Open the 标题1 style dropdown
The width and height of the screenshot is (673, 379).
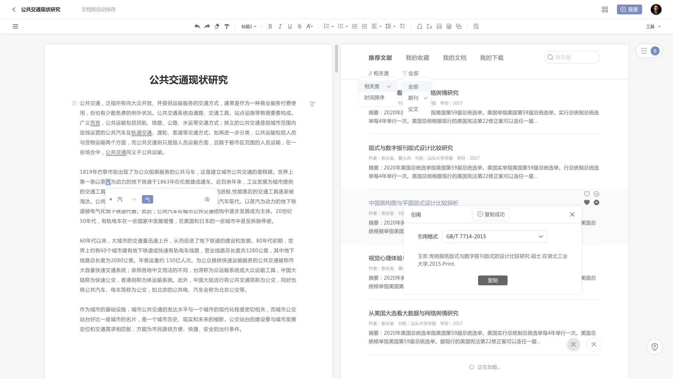[249, 26]
